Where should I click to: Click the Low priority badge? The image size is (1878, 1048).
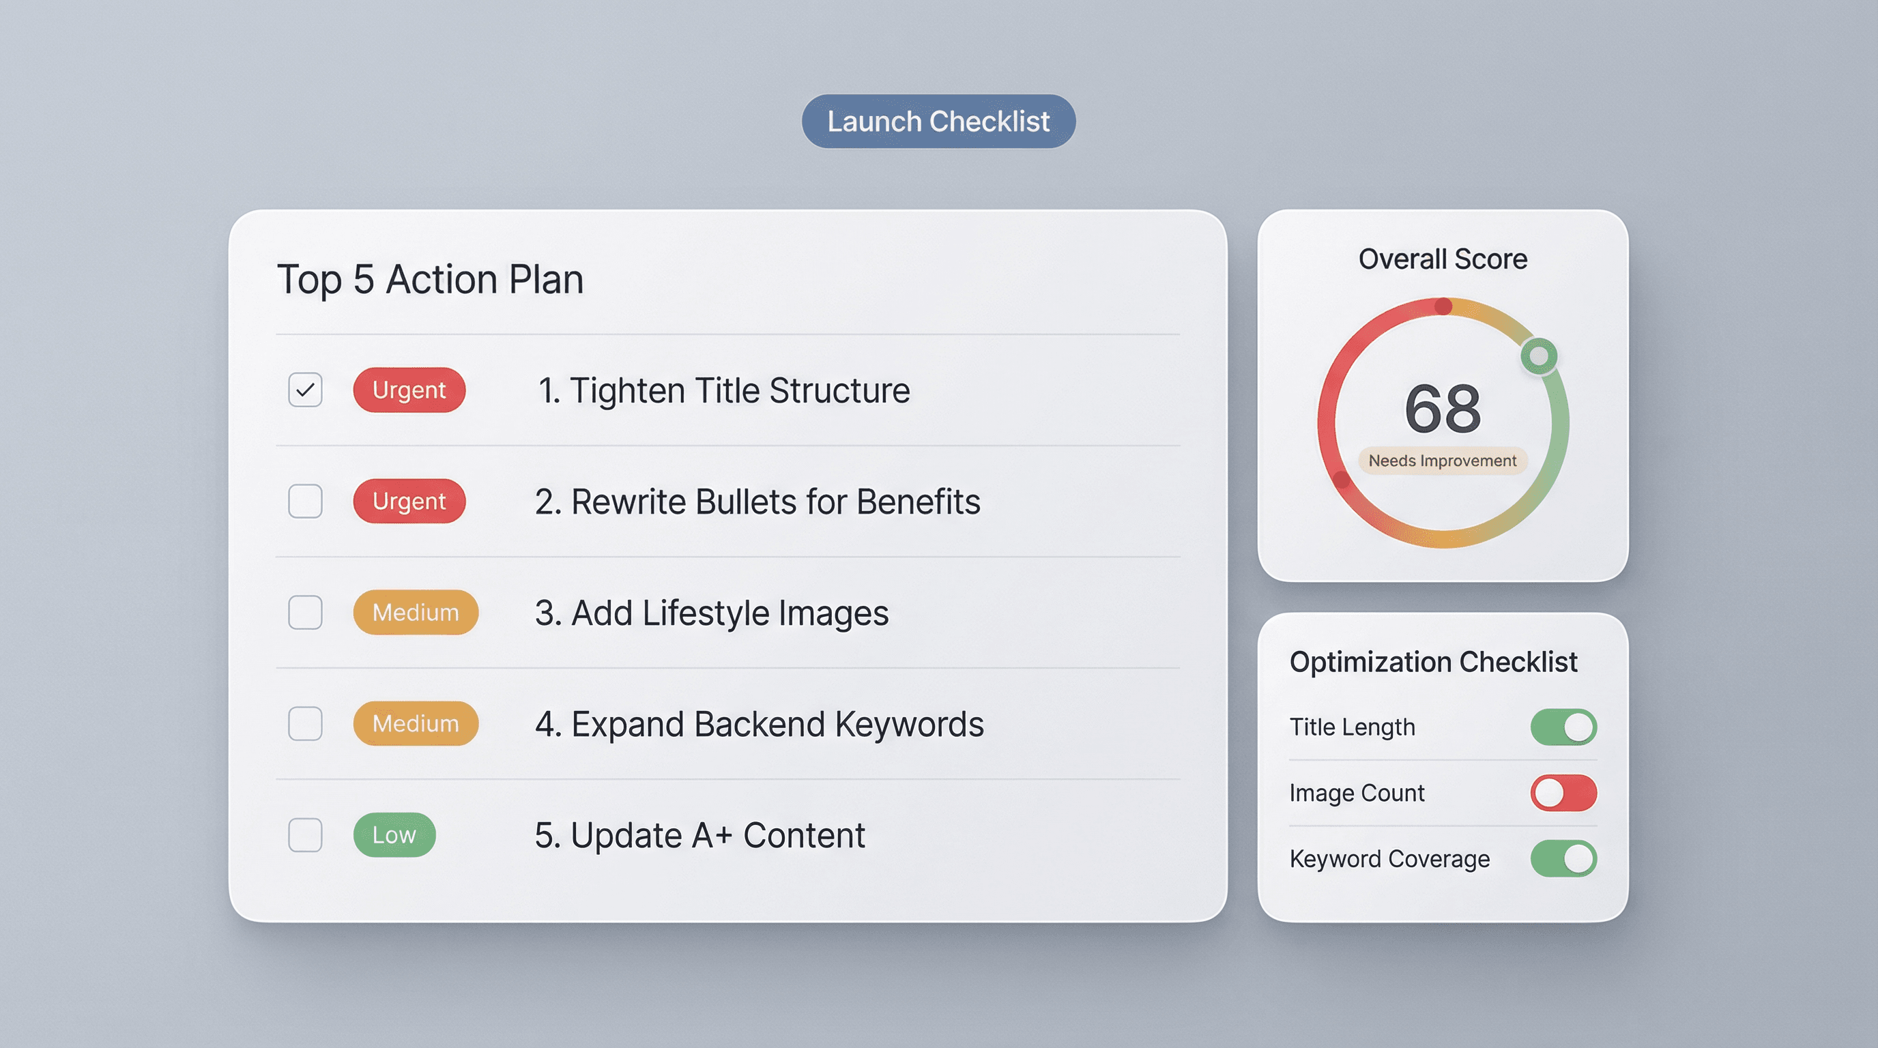click(394, 834)
